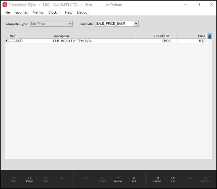217x189 pixels.
Task: Open the Clock In menu
Action: [x=54, y=12]
